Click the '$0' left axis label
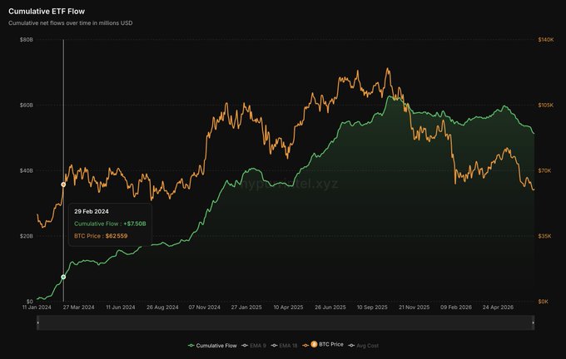566x359 pixels. 30,302
